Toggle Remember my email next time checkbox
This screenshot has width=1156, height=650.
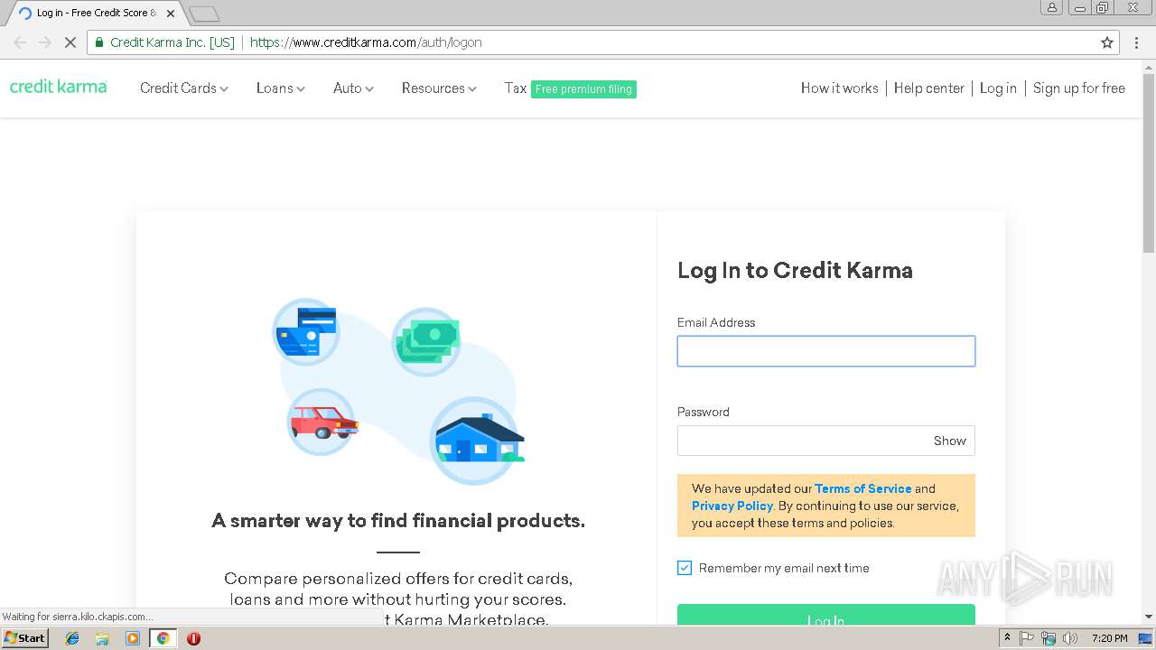(685, 568)
